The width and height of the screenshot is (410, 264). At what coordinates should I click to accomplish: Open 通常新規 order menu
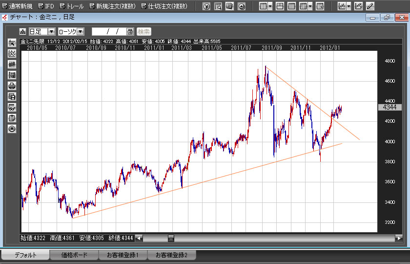coord(17,6)
